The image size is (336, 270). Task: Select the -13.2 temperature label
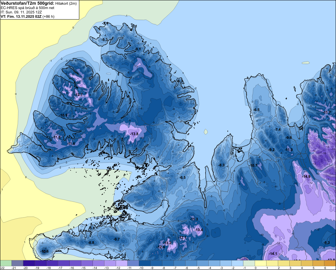pyautogui.click(x=168, y=243)
